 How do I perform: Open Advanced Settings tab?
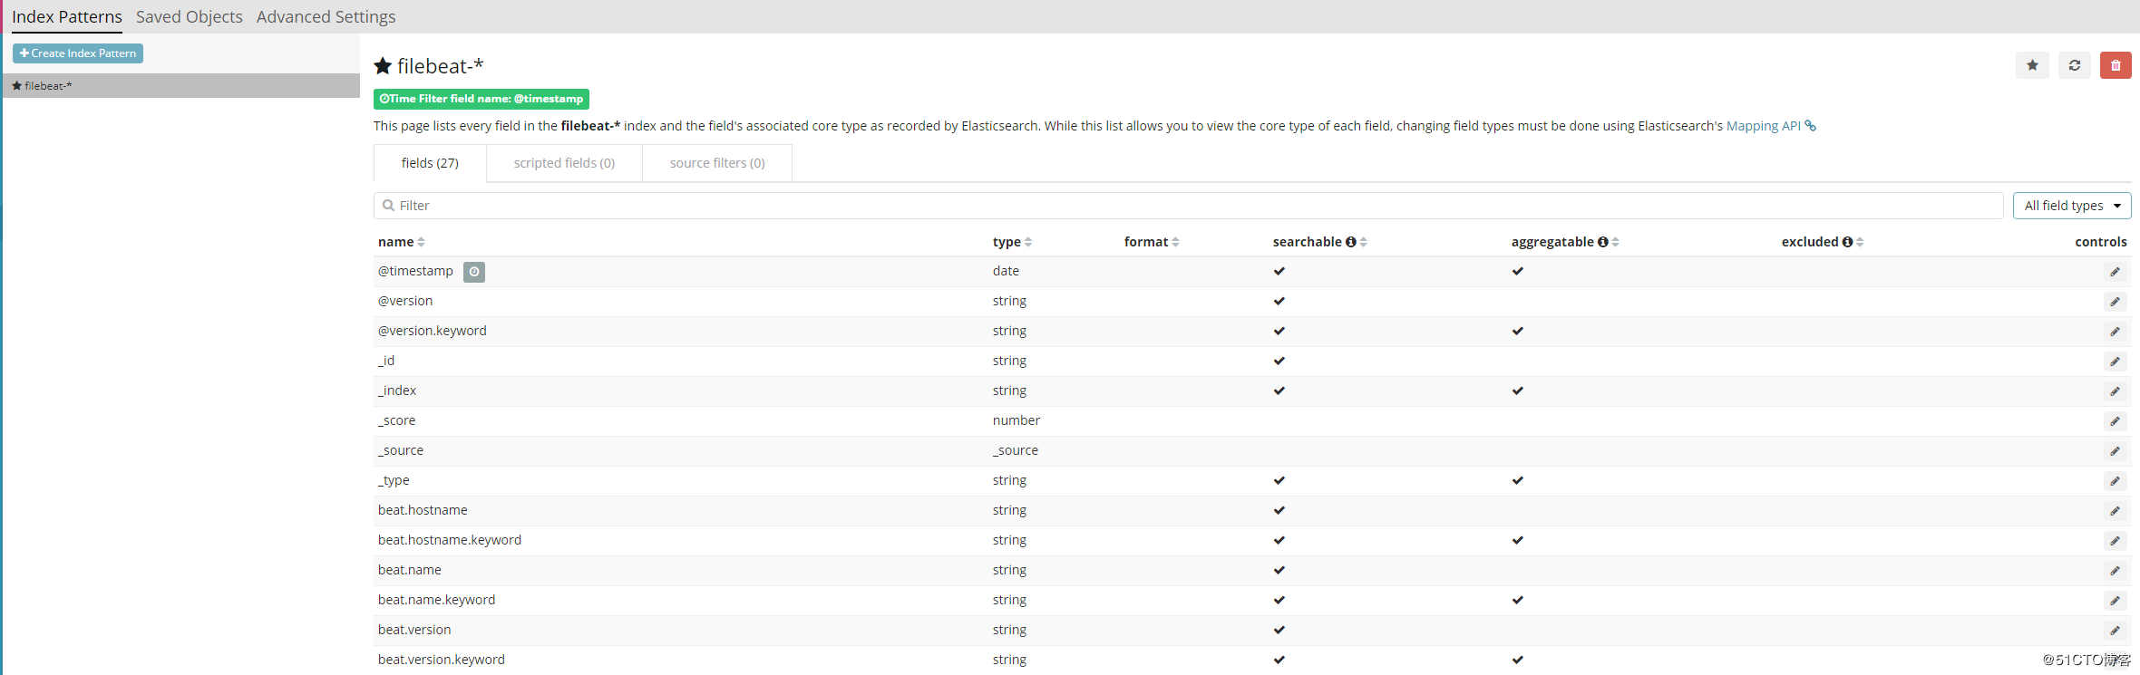326,16
